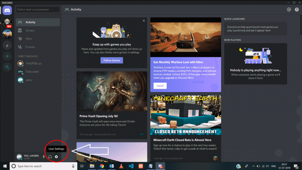This screenshot has height=170, width=302.
Task: Open the volume speaker tray icon
Action: coord(268,166)
